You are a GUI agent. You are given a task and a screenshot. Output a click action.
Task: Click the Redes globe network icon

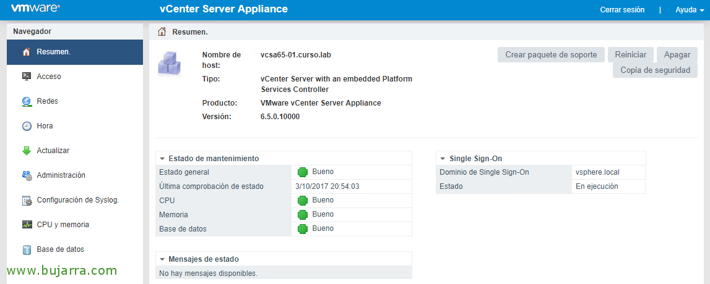click(x=27, y=102)
